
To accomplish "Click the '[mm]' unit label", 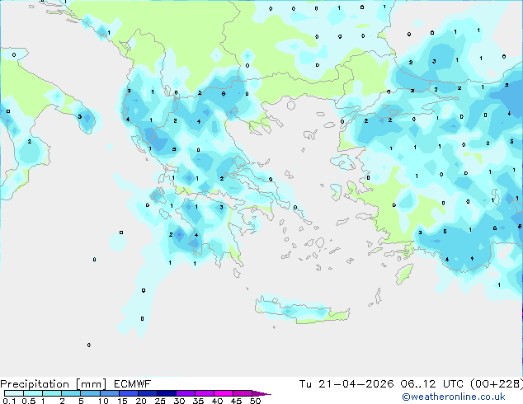I will [x=91, y=384].
